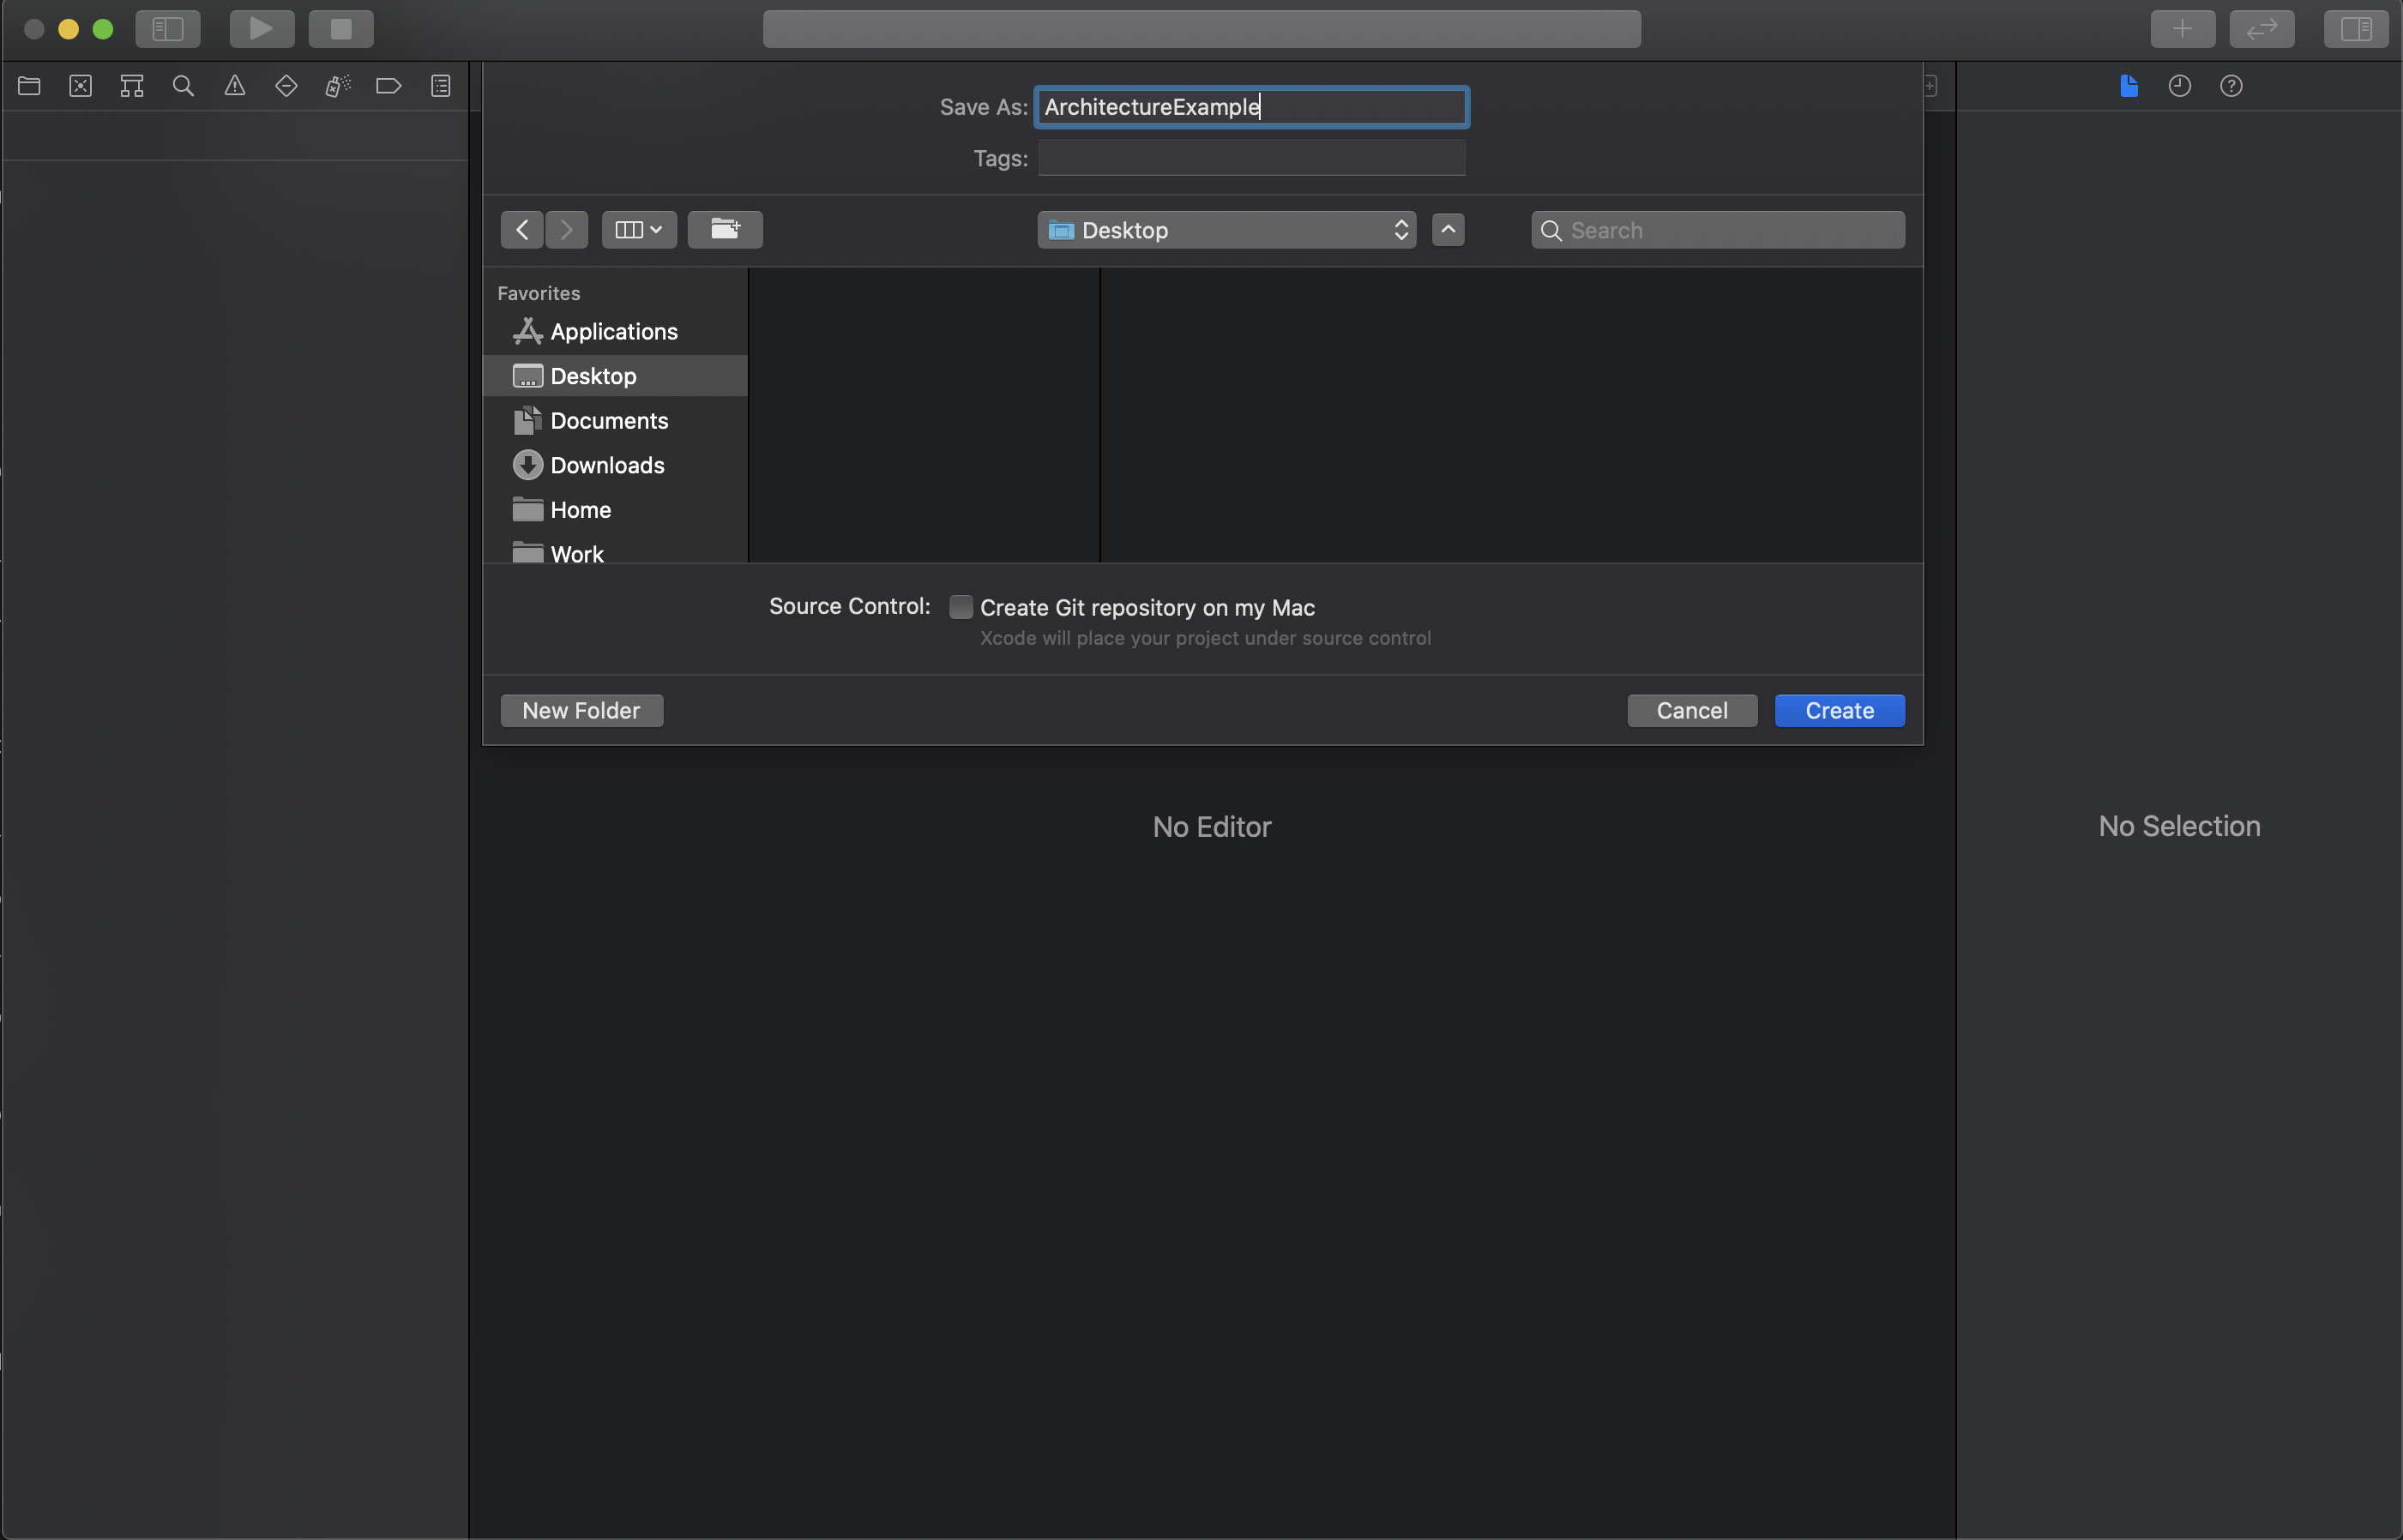Show the History inspector clock icon
The width and height of the screenshot is (2403, 1540).
tap(2180, 86)
